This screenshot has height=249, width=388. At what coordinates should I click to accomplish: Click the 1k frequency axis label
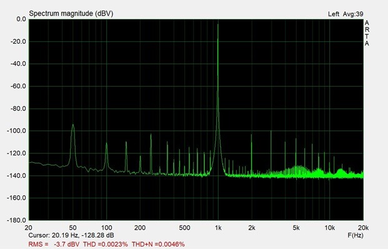[x=218, y=228]
